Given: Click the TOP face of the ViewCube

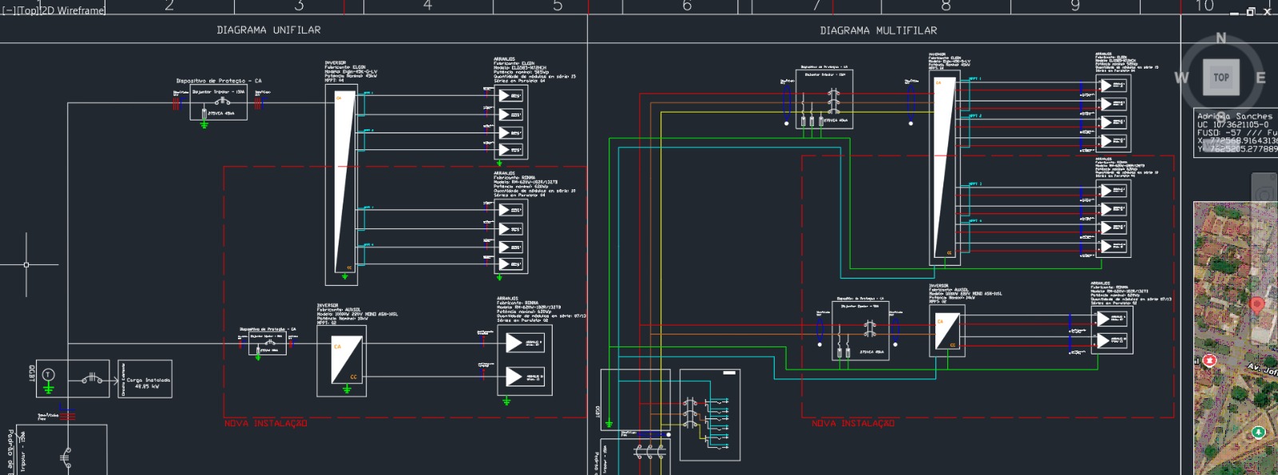Looking at the screenshot, I should tap(1221, 77).
